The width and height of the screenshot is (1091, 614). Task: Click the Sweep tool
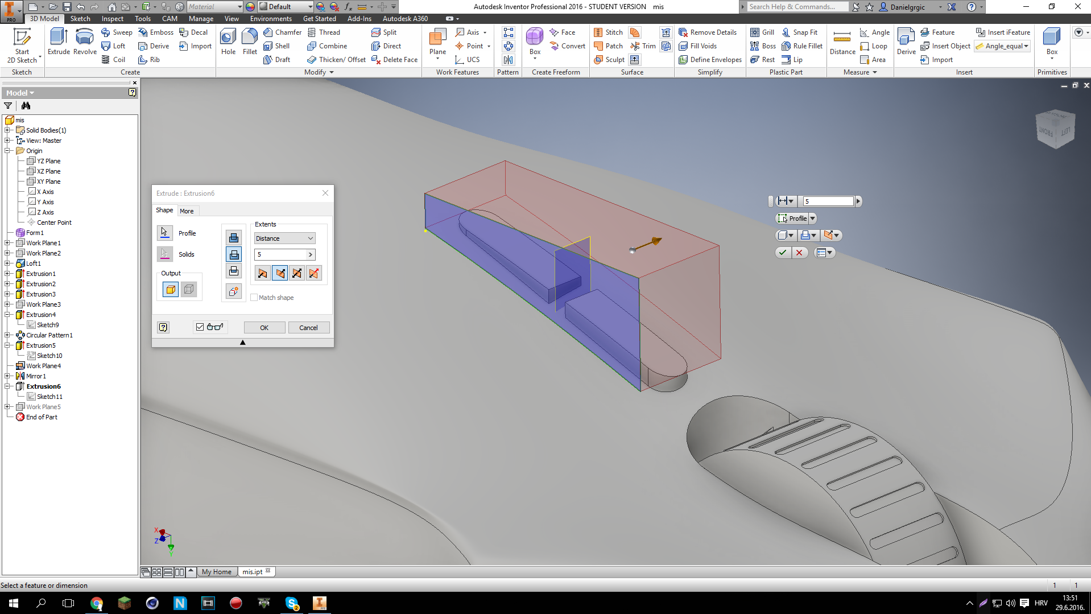(117, 32)
